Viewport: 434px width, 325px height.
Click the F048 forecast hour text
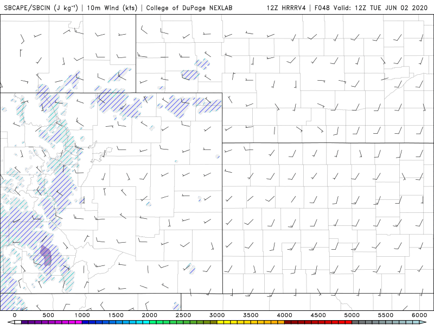[x=322, y=8]
